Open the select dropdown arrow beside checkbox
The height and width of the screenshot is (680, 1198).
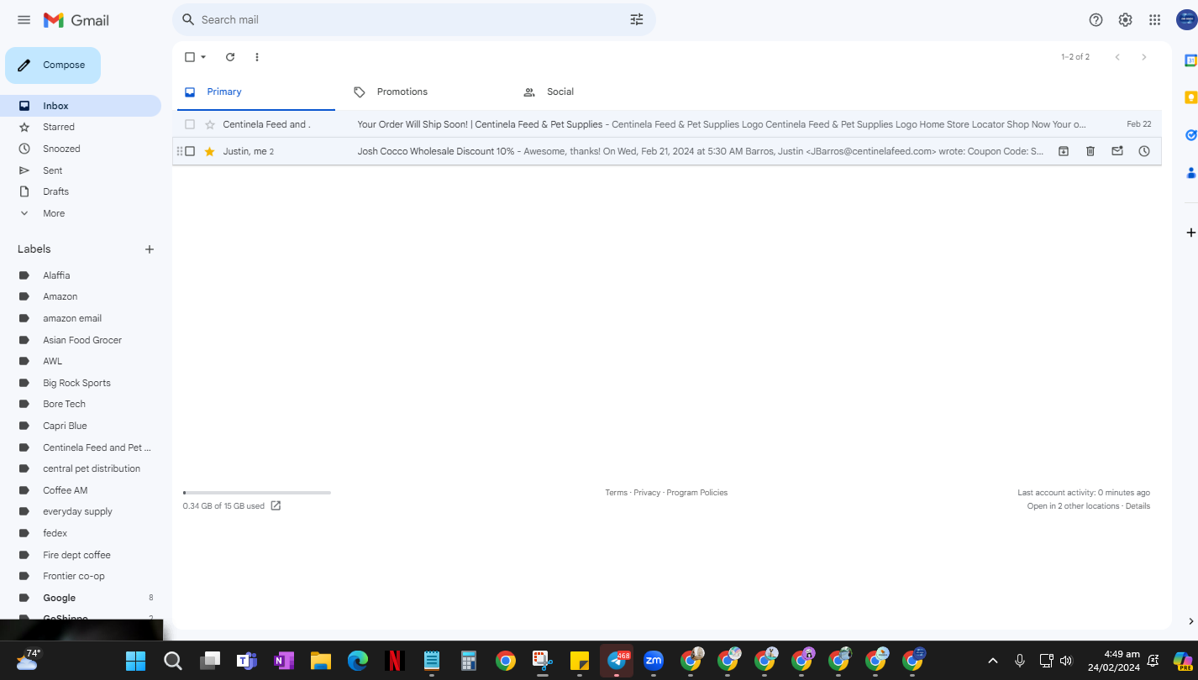203,57
